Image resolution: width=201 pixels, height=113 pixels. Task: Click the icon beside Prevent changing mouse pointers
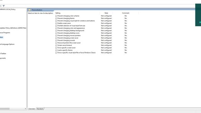(56, 35)
